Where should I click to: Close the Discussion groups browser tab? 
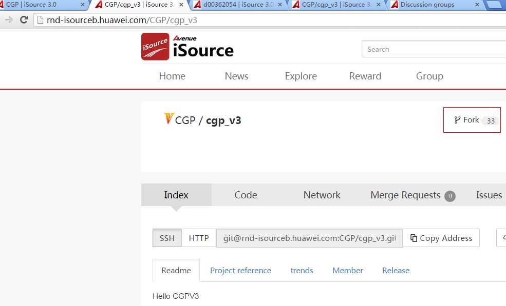click(477, 5)
